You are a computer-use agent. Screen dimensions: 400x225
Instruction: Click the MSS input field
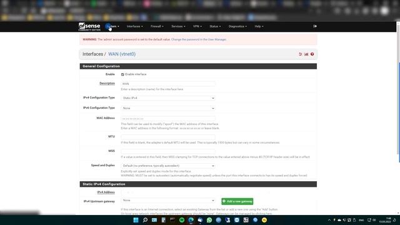click(168, 151)
